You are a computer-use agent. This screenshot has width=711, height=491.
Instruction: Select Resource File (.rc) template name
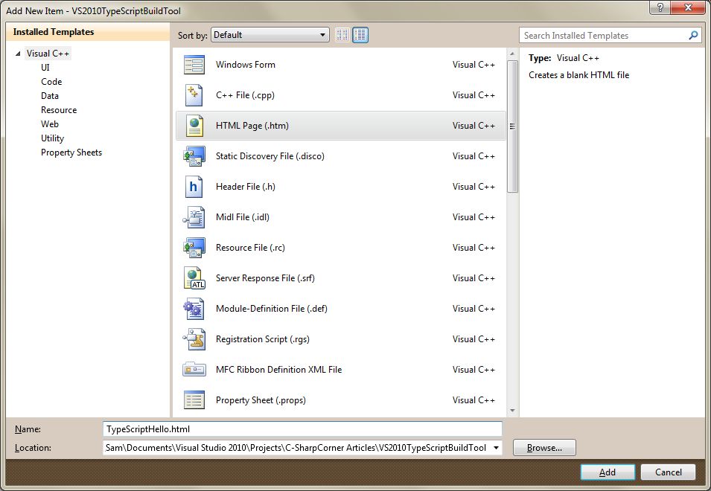coord(250,248)
